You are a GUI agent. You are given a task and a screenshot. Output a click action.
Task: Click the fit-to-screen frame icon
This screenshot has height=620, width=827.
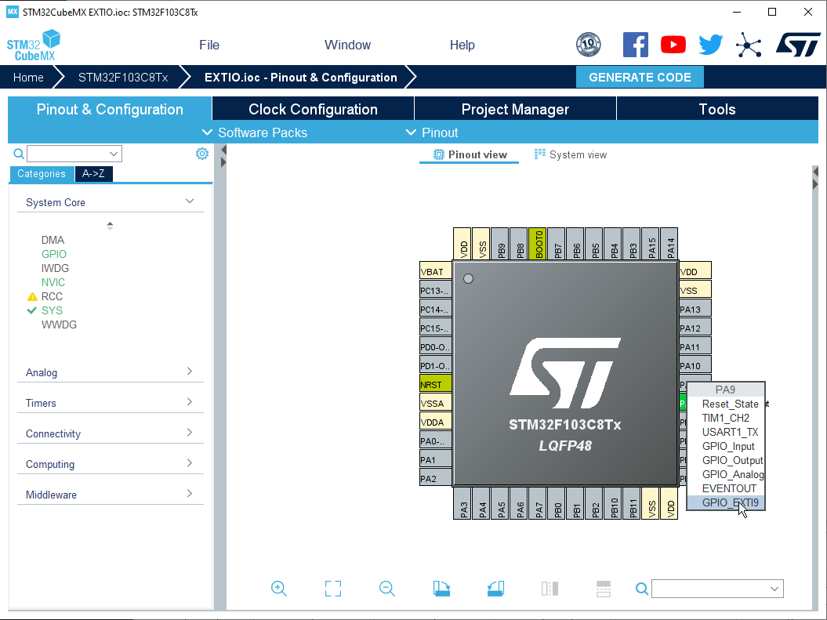(x=333, y=589)
